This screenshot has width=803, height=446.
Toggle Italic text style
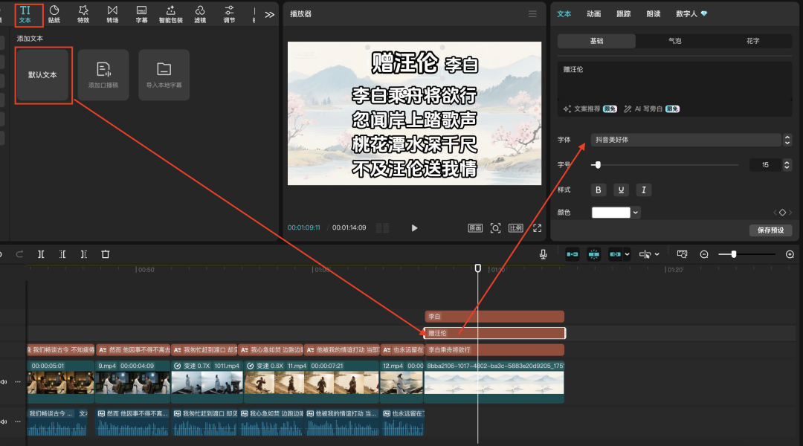coord(644,190)
